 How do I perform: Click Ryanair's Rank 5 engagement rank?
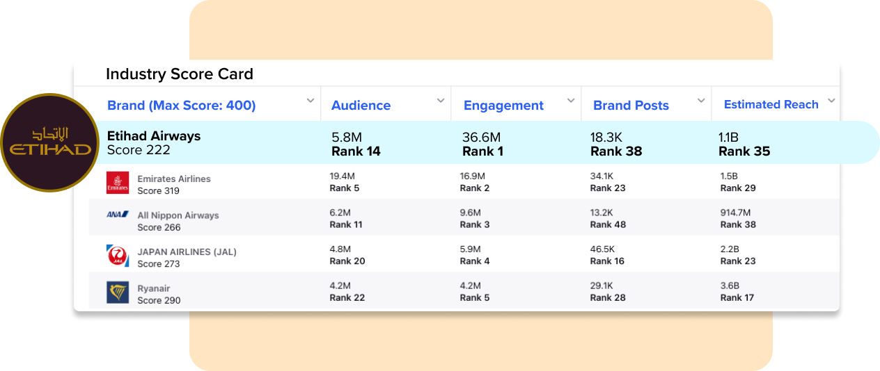click(x=476, y=297)
